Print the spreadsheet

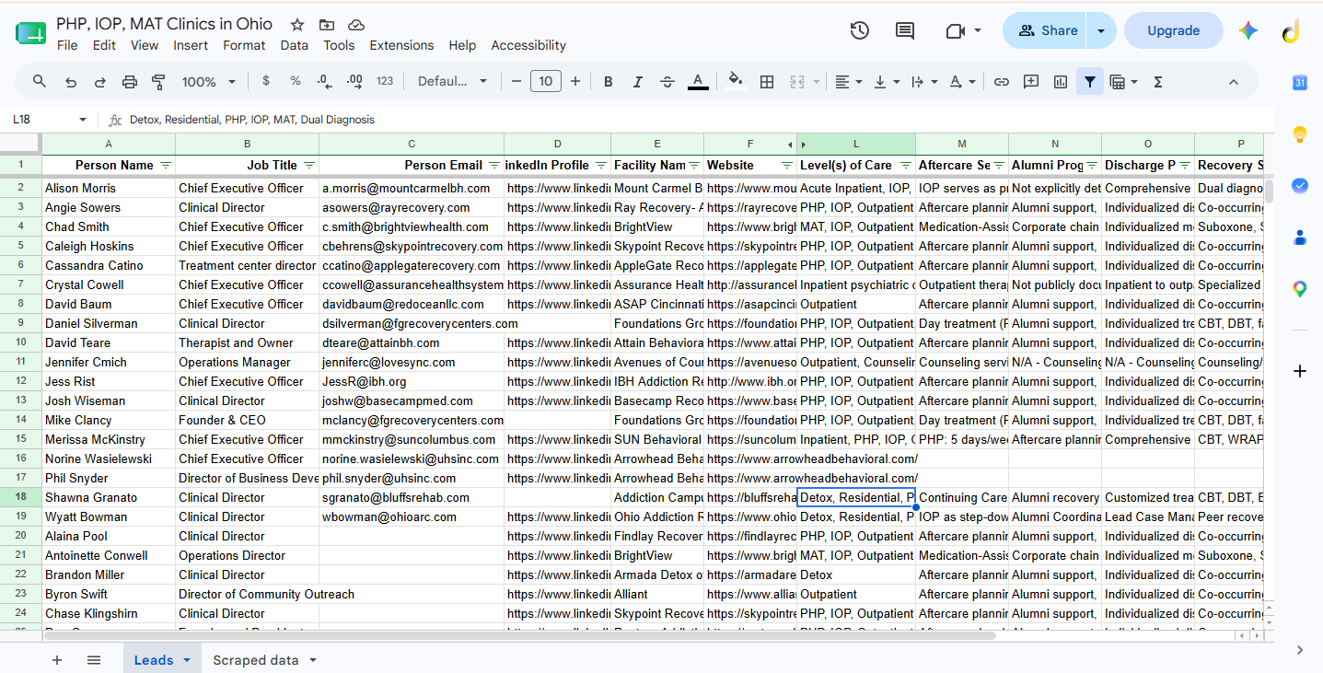[x=129, y=81]
